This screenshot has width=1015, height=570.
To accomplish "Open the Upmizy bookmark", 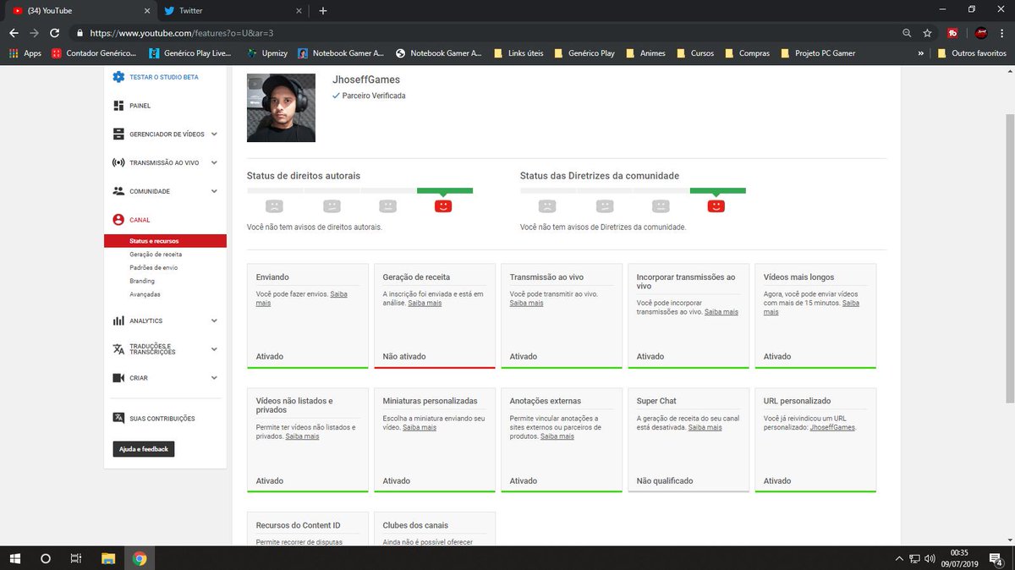I will [267, 53].
